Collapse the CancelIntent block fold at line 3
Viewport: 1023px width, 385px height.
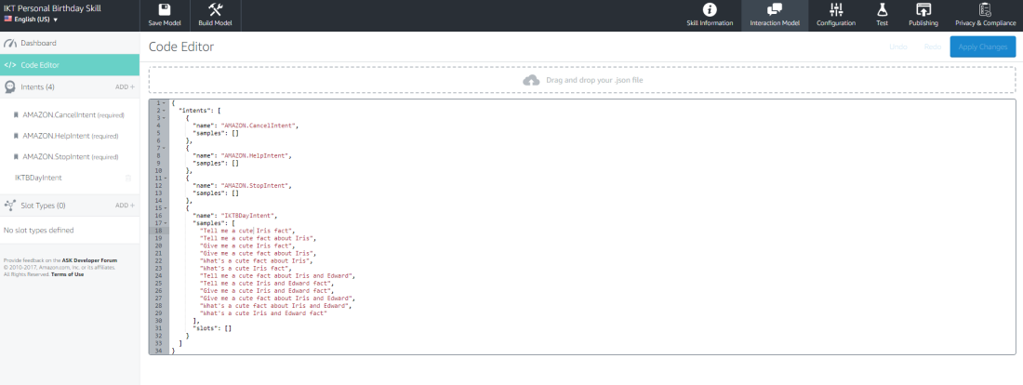pyautogui.click(x=165, y=117)
